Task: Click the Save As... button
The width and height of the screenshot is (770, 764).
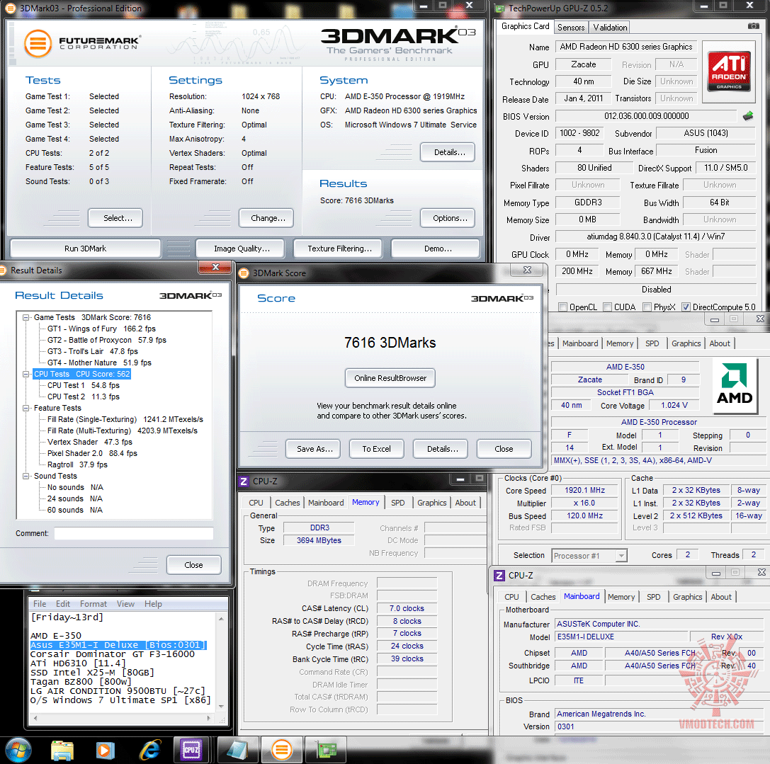Action: [315, 449]
